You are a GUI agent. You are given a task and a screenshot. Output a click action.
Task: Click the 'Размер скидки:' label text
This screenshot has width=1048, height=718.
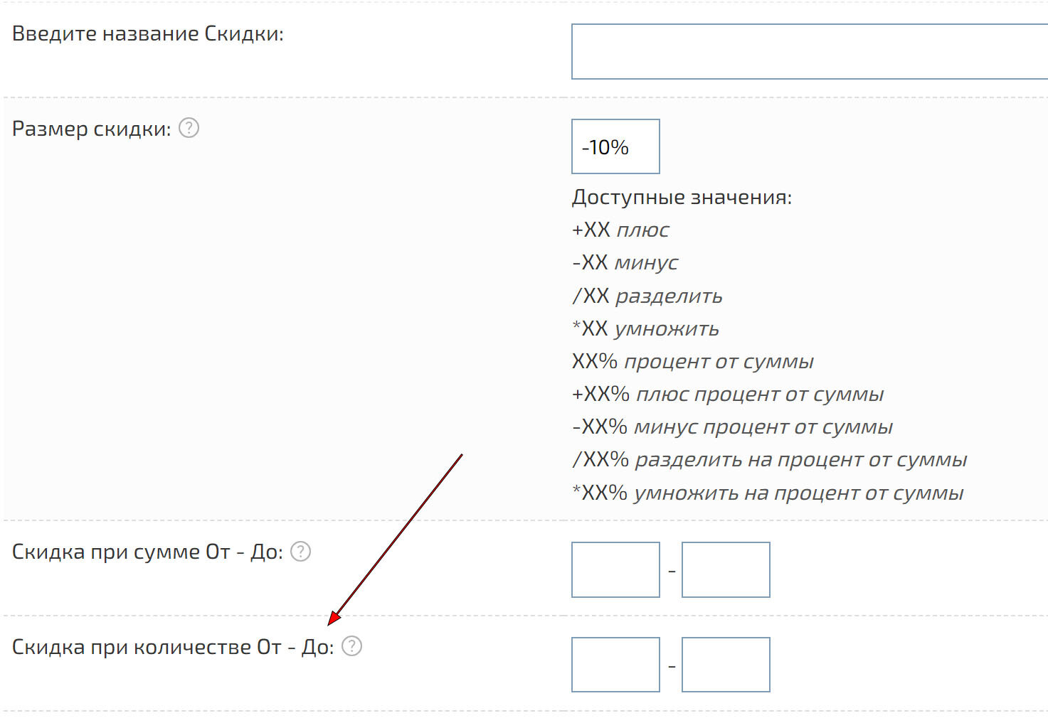coord(92,129)
